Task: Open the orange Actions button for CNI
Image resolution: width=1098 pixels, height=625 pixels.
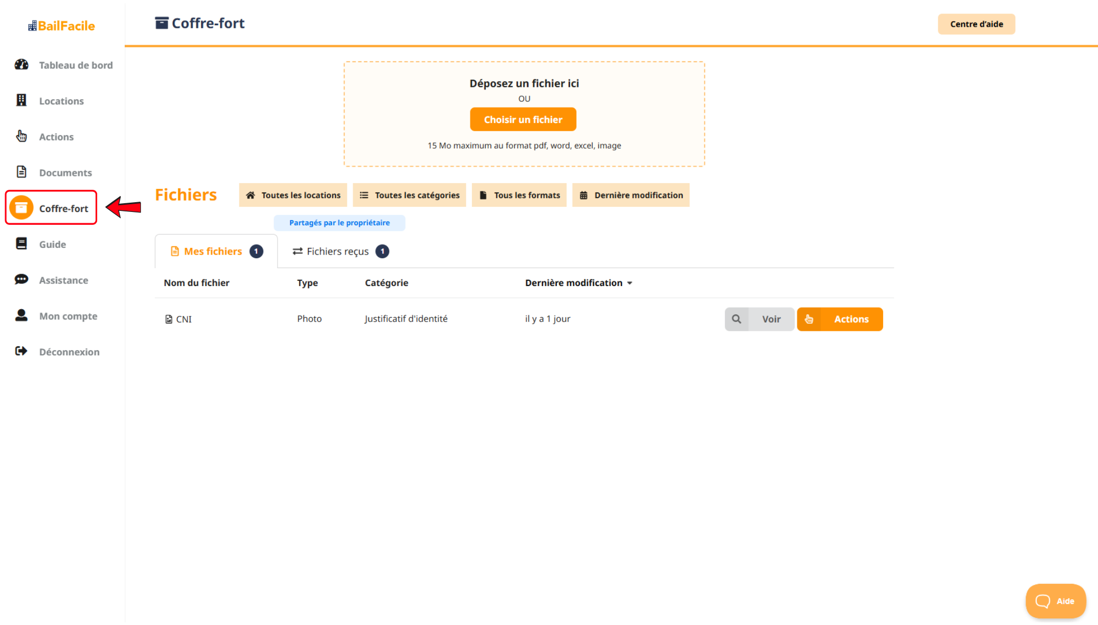Action: point(840,319)
